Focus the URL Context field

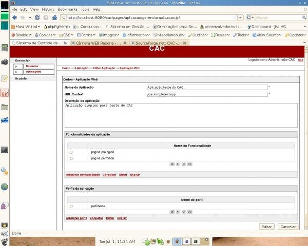click(x=207, y=94)
